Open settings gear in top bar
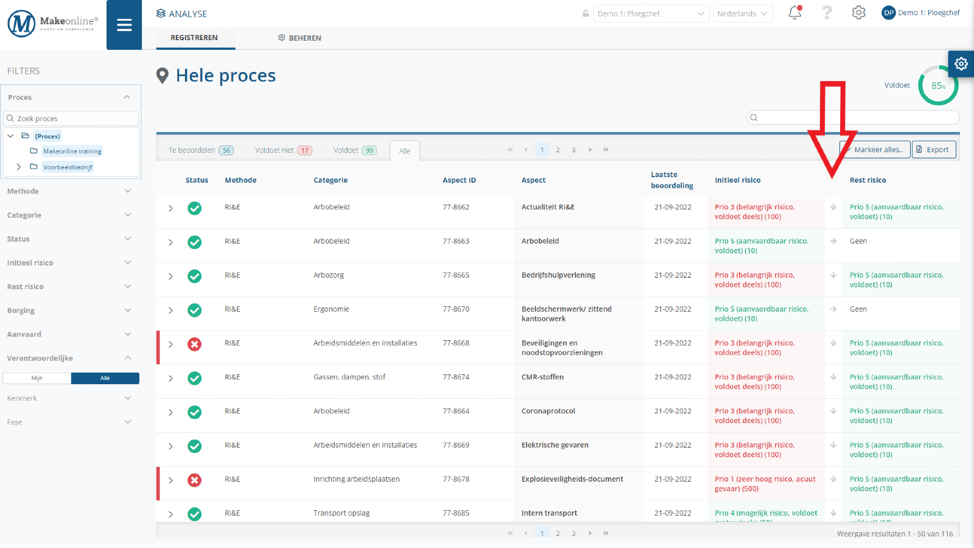 click(x=858, y=13)
